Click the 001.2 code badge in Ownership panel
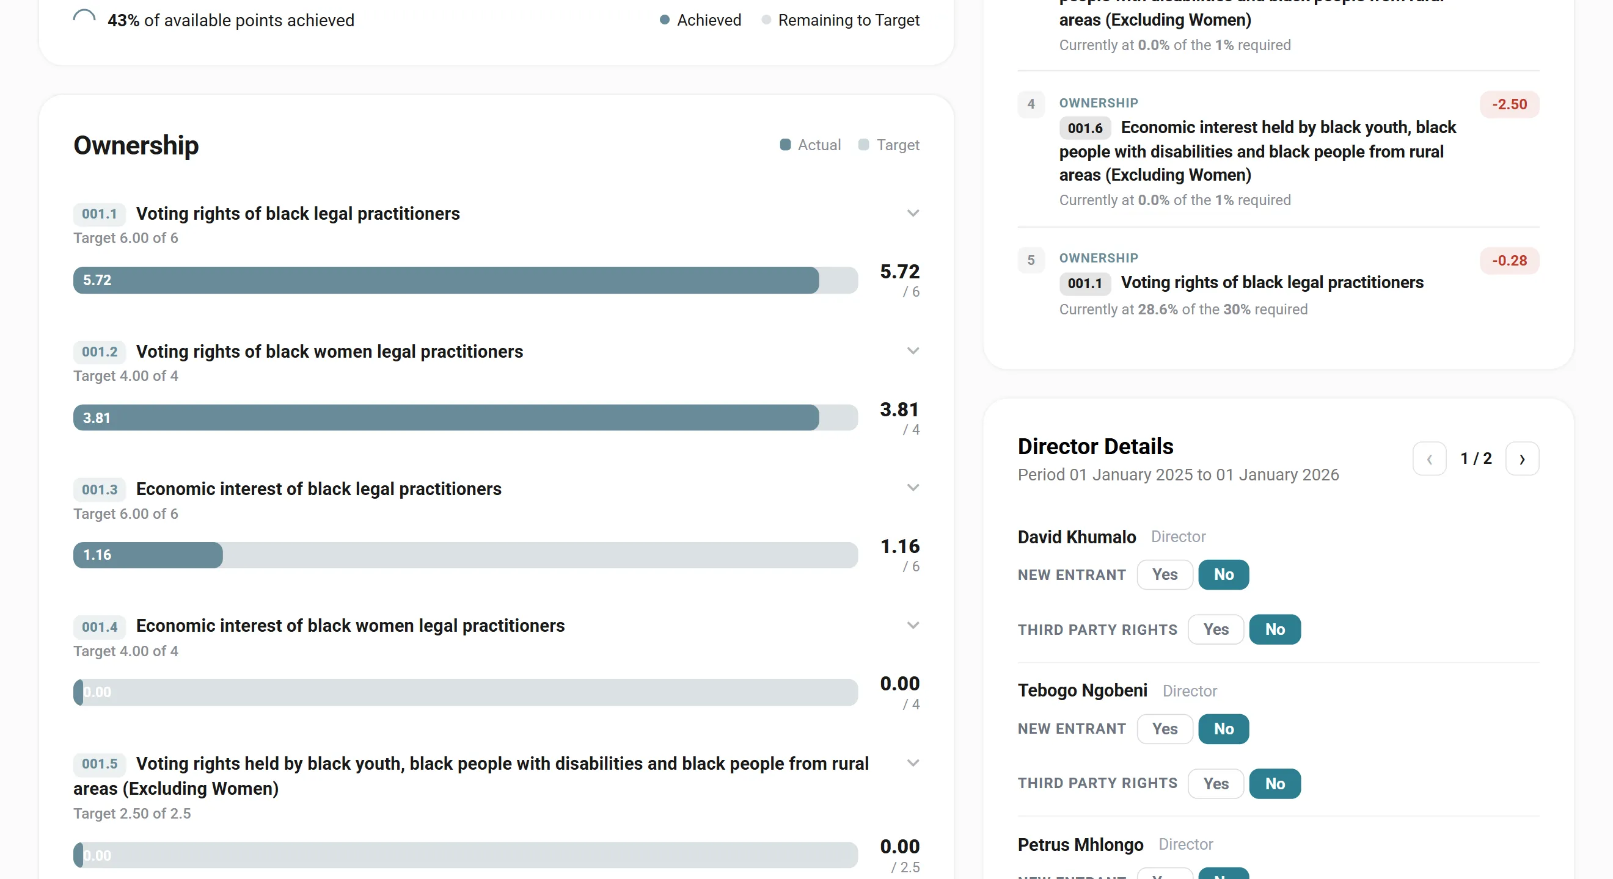The height and width of the screenshot is (879, 1613). pyautogui.click(x=100, y=352)
